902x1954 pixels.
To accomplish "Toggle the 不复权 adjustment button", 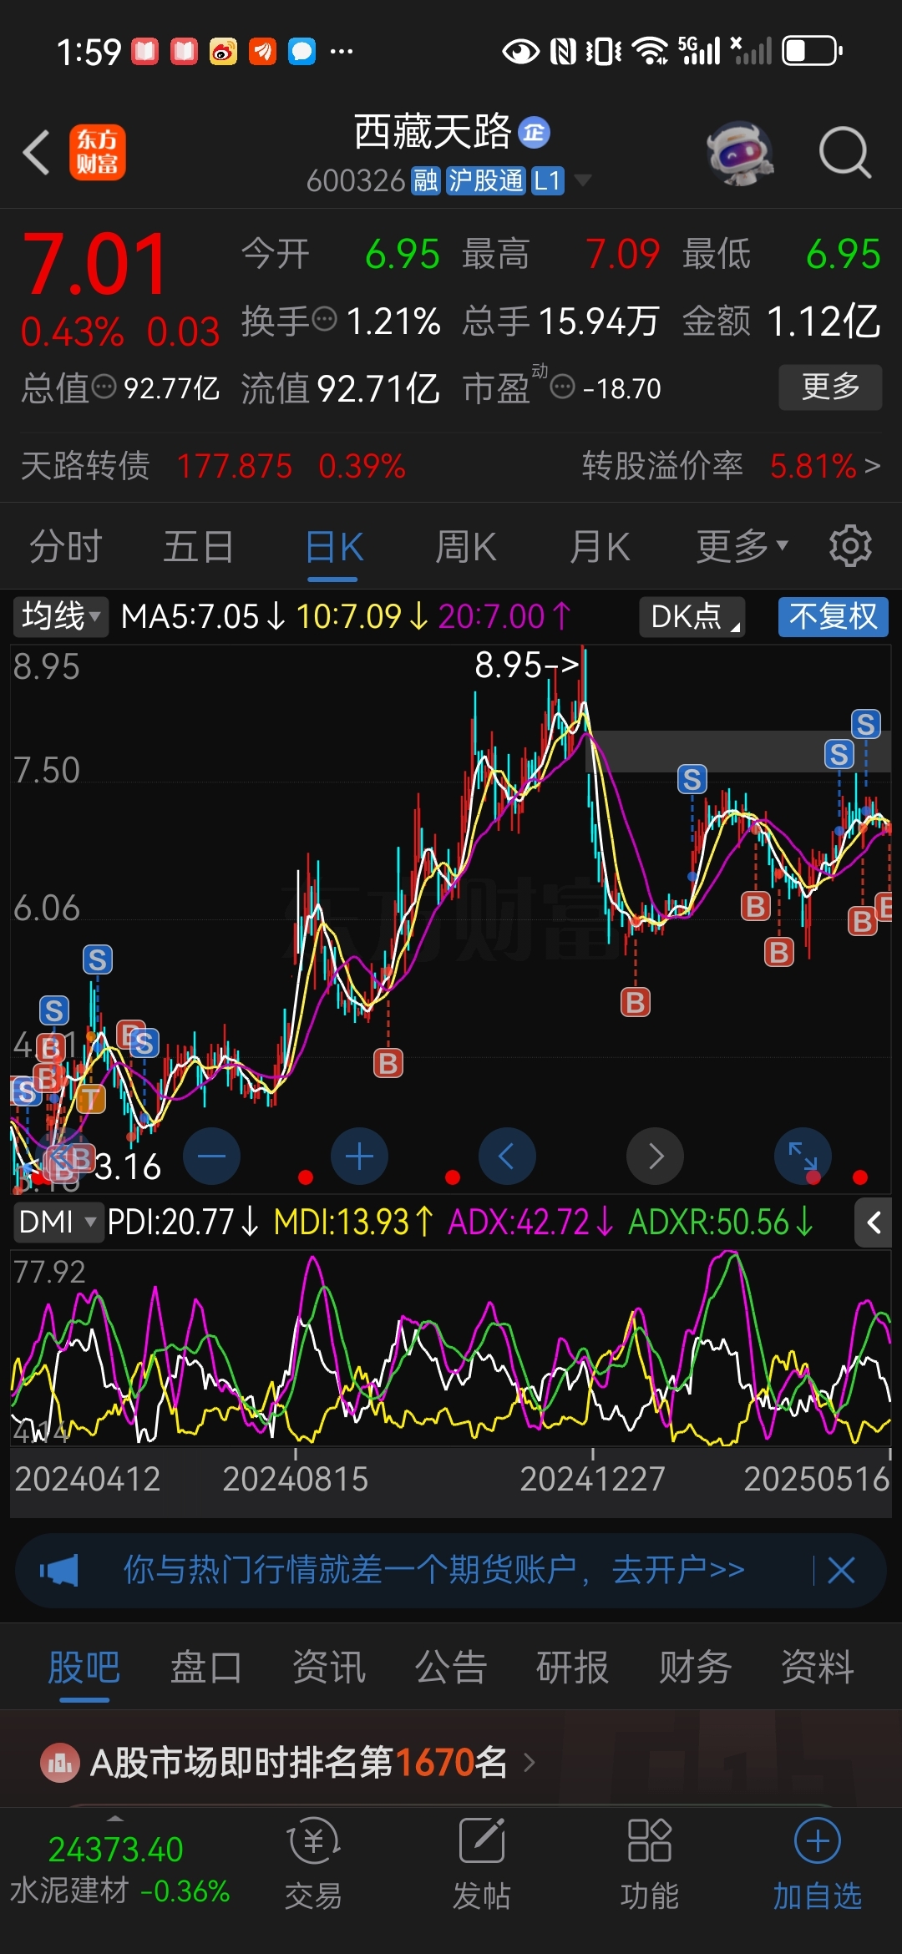I will [834, 617].
